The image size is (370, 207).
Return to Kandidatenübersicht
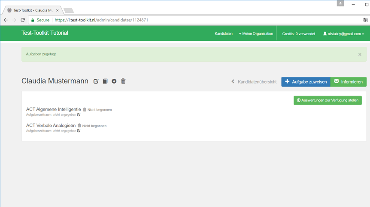point(254,82)
